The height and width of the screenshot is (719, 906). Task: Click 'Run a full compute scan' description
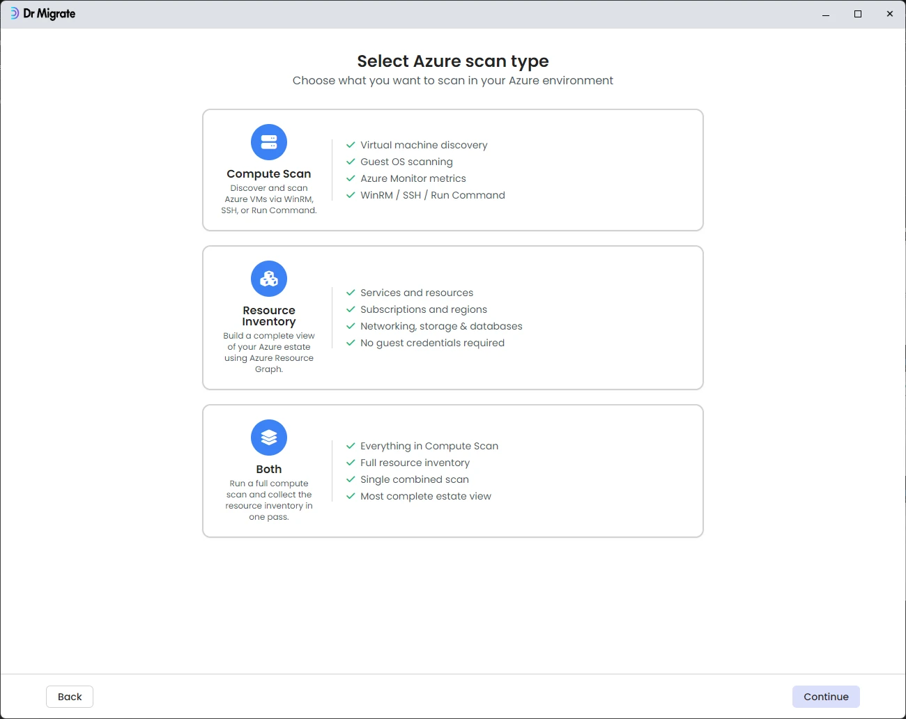tap(269, 500)
